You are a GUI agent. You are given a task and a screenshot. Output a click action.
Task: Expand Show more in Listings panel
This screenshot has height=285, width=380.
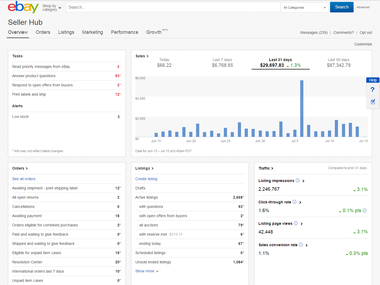[147, 271]
